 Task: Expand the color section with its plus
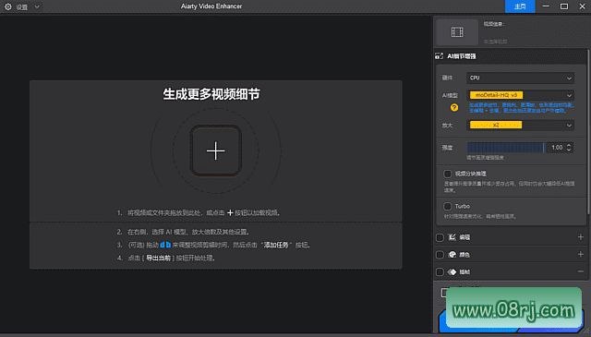coord(581,255)
